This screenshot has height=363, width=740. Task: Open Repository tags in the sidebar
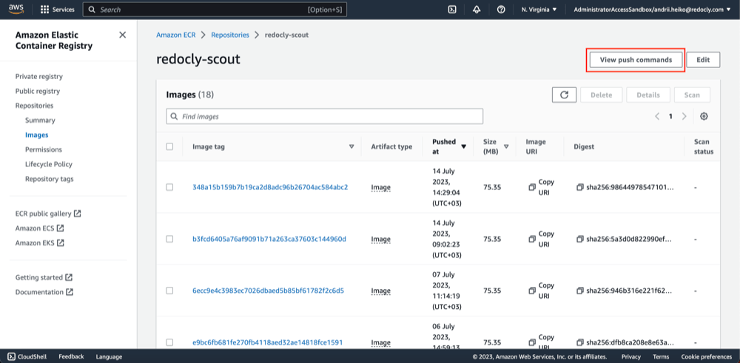(49, 179)
